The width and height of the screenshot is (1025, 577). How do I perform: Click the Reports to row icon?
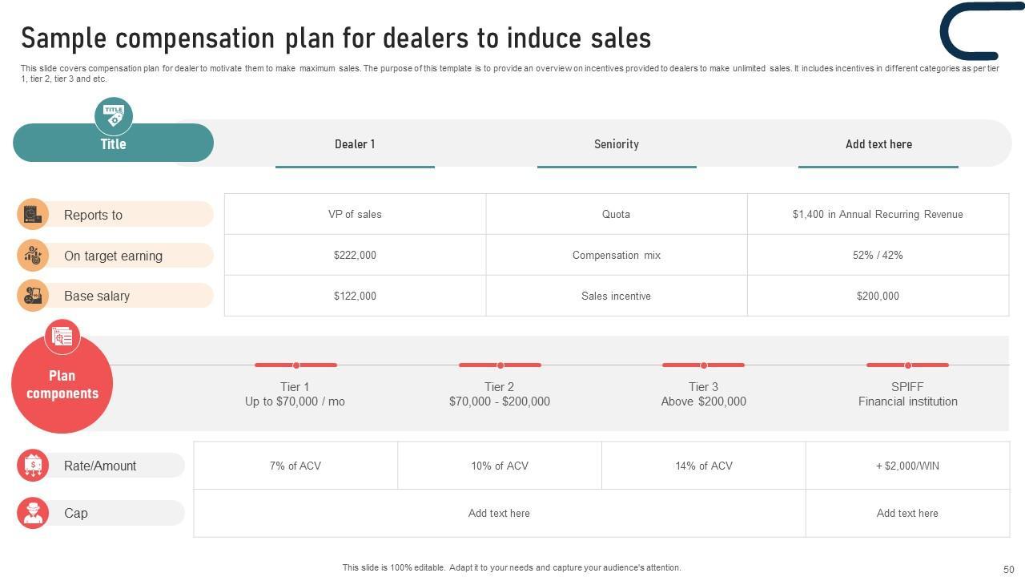33,214
